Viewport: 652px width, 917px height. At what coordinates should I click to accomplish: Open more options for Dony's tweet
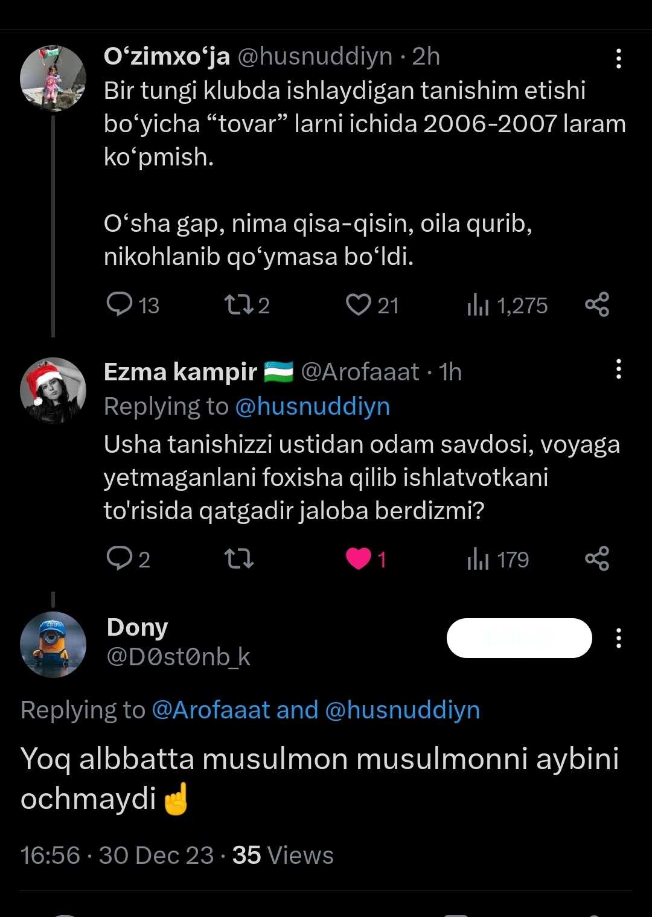pyautogui.click(x=618, y=638)
